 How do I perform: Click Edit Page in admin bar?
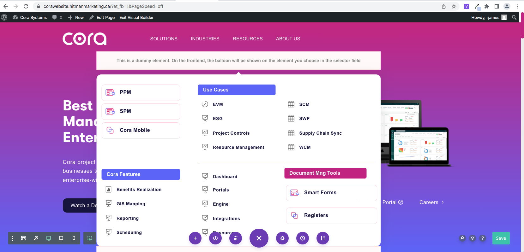pyautogui.click(x=102, y=17)
